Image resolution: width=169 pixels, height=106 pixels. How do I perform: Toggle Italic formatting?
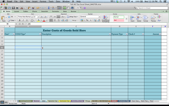23,20
